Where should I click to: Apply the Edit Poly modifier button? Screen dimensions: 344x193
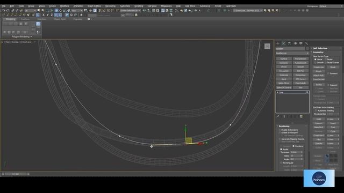click(300, 71)
